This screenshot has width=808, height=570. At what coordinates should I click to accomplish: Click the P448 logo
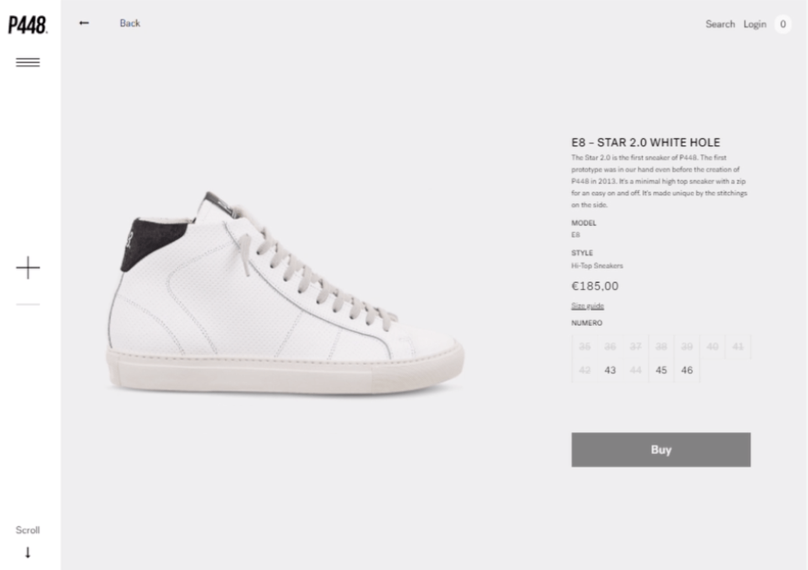28,25
